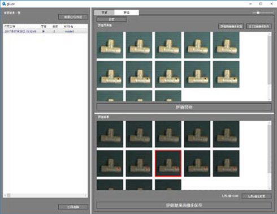This screenshot has height=214, width=277.
Task: Switch to the 学習 (learning) tab
Action: pos(104,12)
